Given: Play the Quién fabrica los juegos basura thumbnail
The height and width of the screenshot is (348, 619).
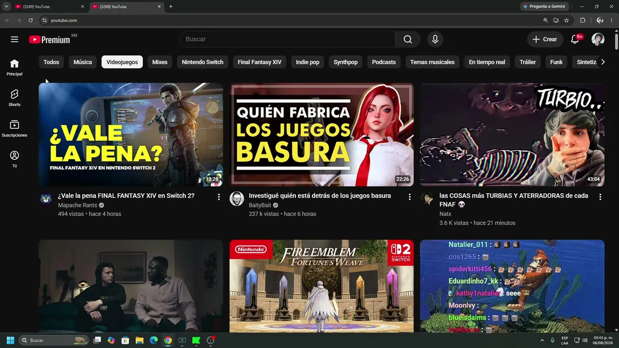Looking at the screenshot, I should [x=322, y=134].
